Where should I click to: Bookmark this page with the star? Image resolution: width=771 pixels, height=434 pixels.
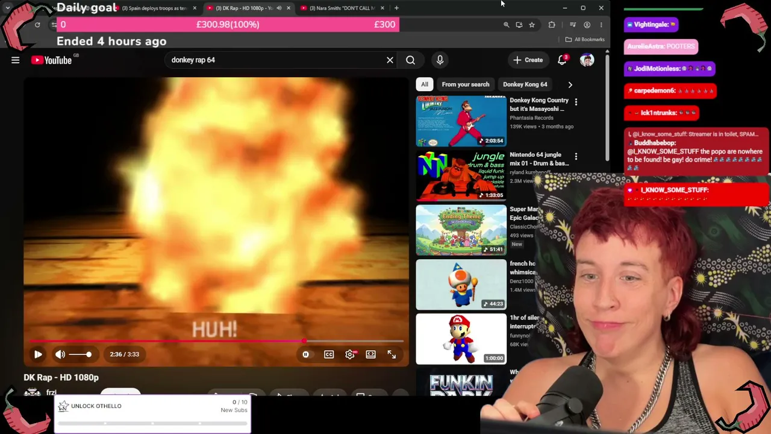(x=532, y=25)
